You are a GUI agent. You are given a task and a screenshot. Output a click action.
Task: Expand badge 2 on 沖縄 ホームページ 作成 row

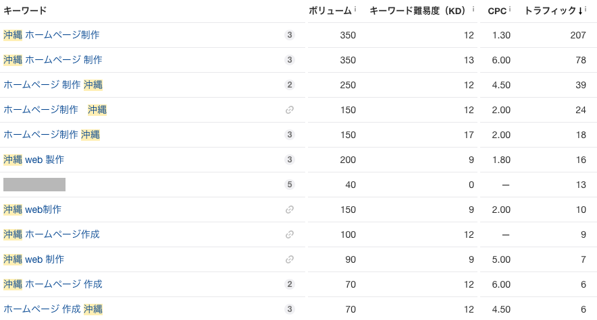pyautogui.click(x=290, y=284)
